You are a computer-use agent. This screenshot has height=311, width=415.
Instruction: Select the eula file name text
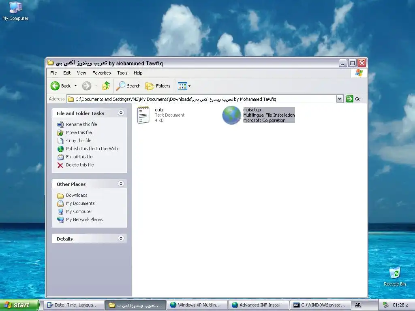[x=159, y=110]
